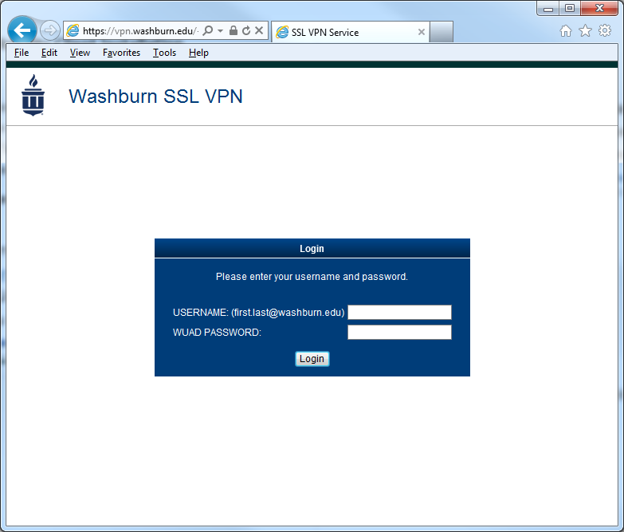Open the Tools gear icon

click(605, 30)
